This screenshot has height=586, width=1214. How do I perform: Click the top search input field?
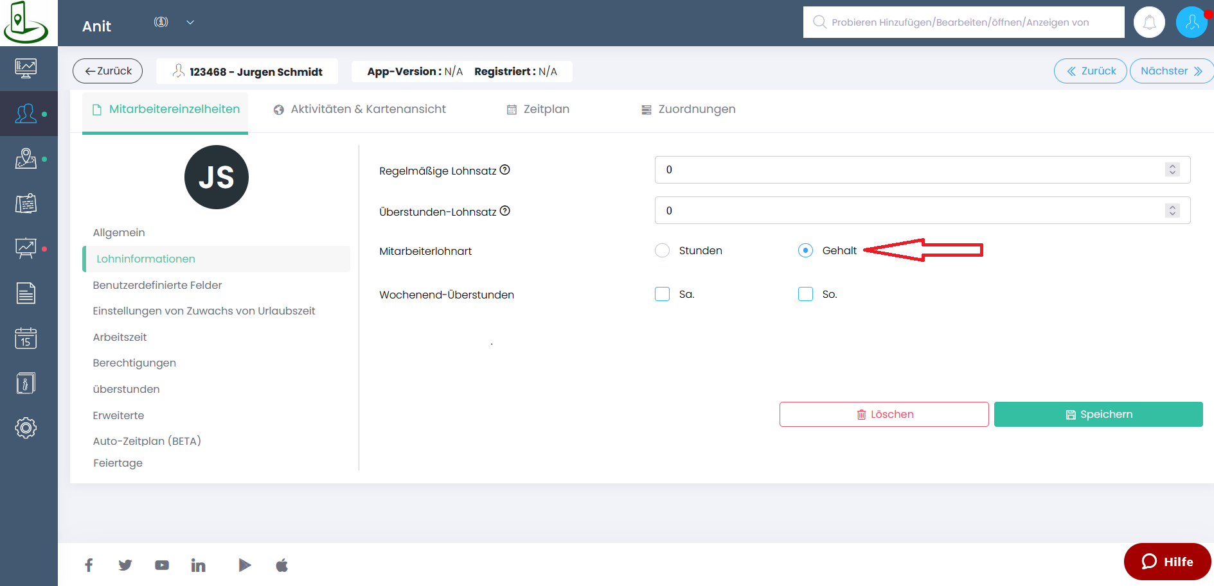pyautogui.click(x=964, y=22)
